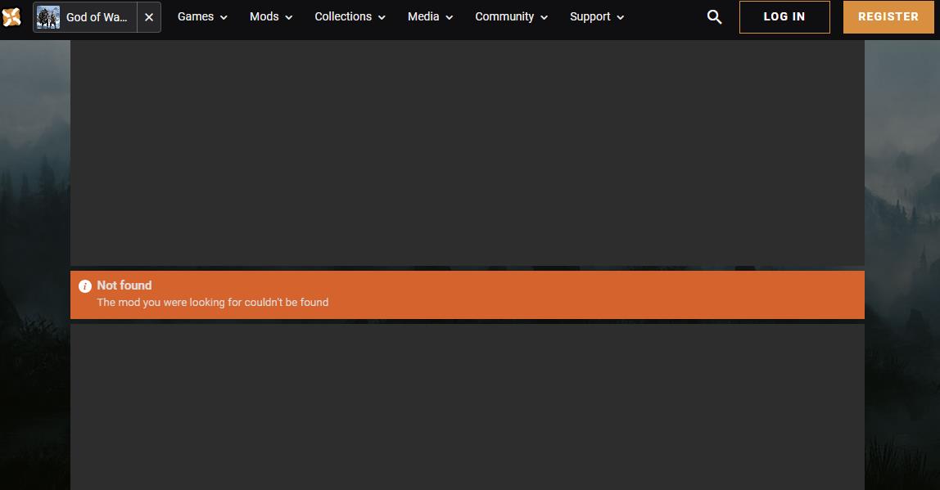Click the God of War game thumbnail

pyautogui.click(x=48, y=17)
